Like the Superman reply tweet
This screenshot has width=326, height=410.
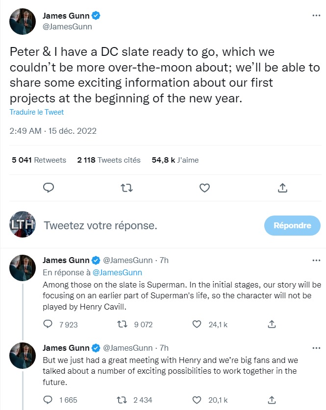tap(197, 324)
